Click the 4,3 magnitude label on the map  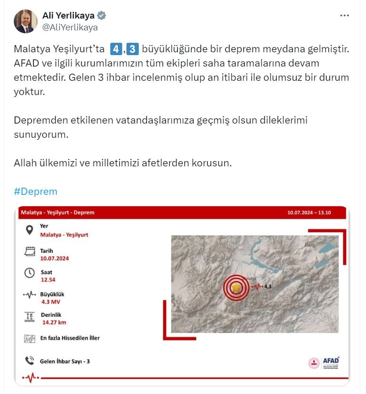[x=268, y=287]
